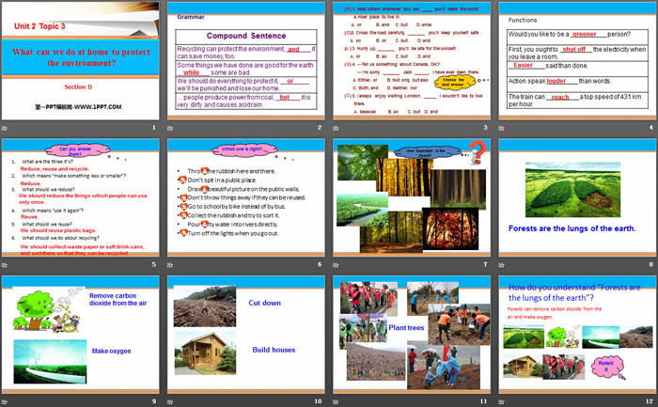Select slide 8 about forests being lungs
The height and width of the screenshot is (407, 658).
point(576,197)
